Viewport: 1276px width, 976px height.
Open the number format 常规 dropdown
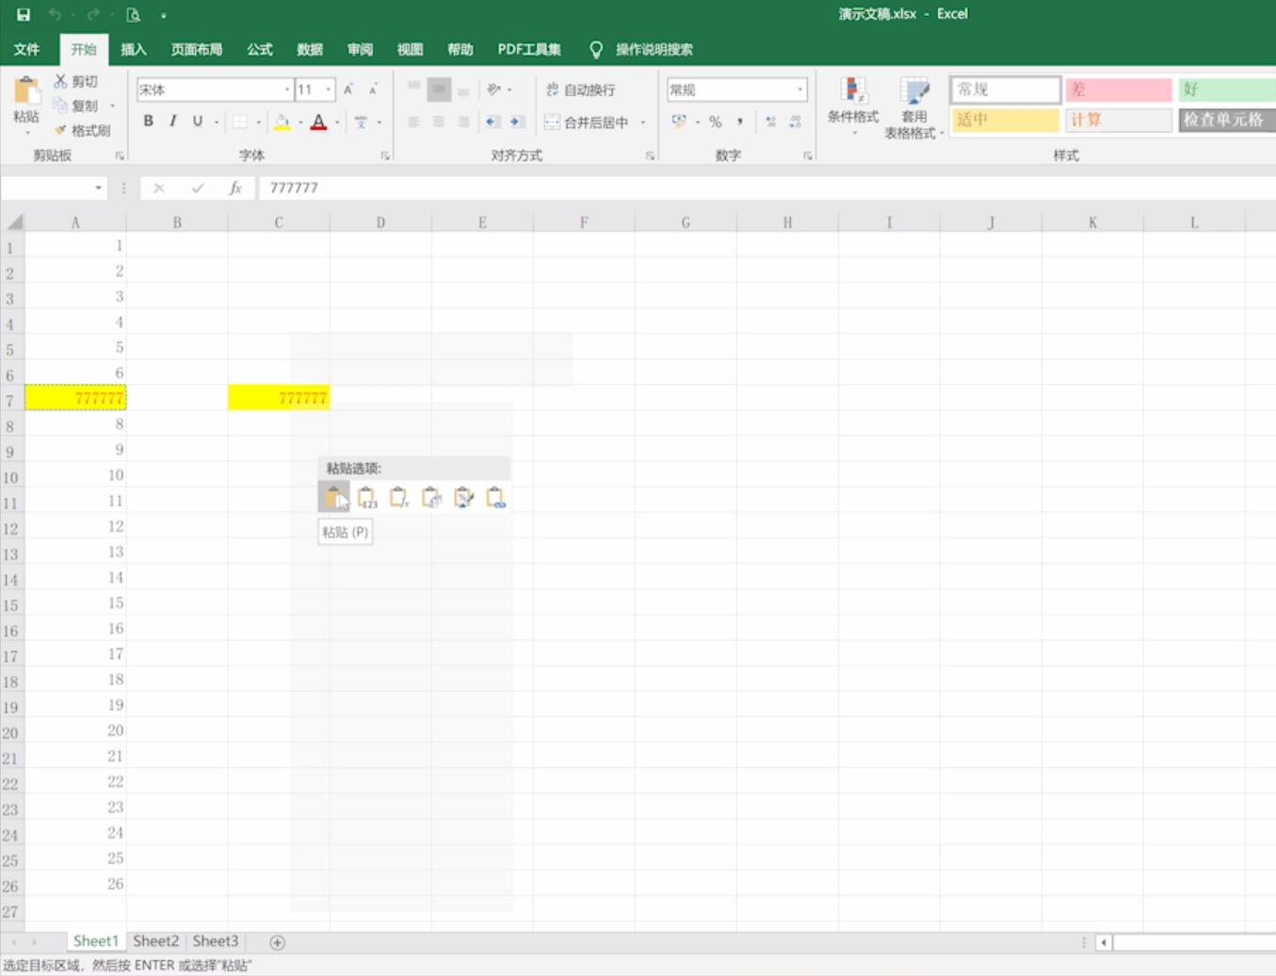coord(800,89)
